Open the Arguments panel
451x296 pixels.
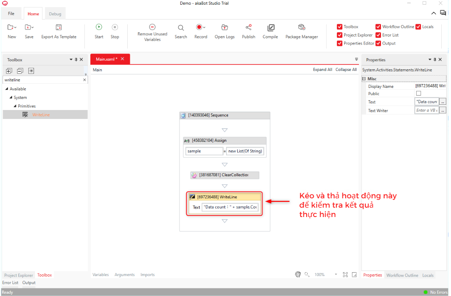(x=125, y=275)
